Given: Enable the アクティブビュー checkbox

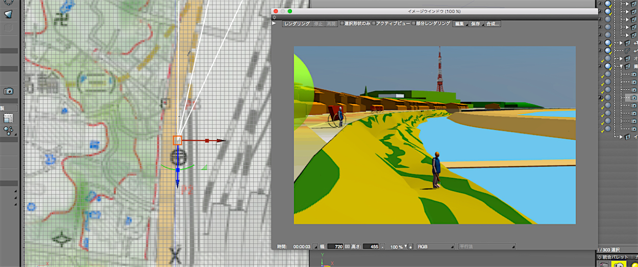Looking at the screenshot, I should 374,23.
